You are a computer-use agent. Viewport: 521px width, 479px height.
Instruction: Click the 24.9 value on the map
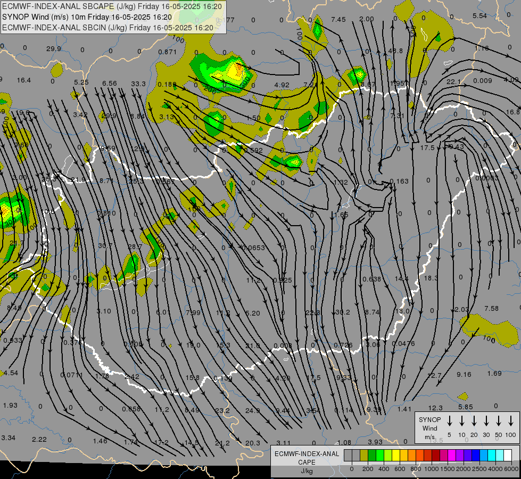[x=253, y=410]
